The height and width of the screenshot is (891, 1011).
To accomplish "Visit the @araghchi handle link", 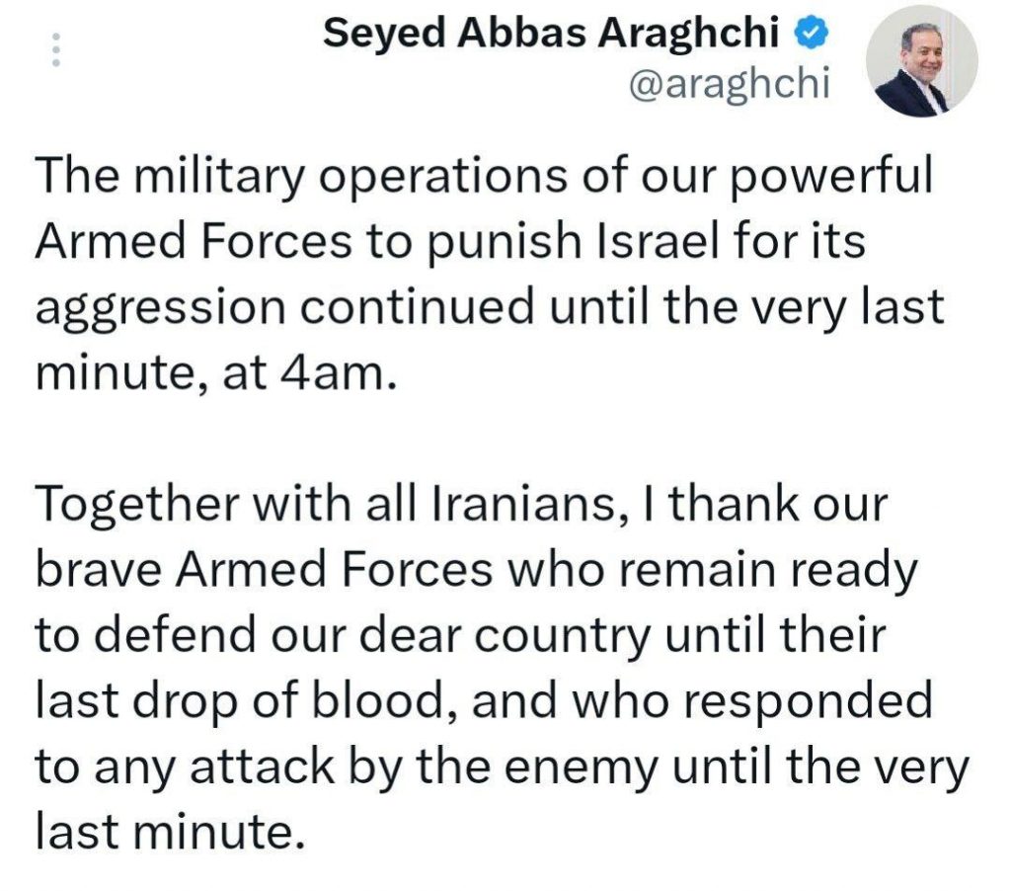I will [730, 84].
